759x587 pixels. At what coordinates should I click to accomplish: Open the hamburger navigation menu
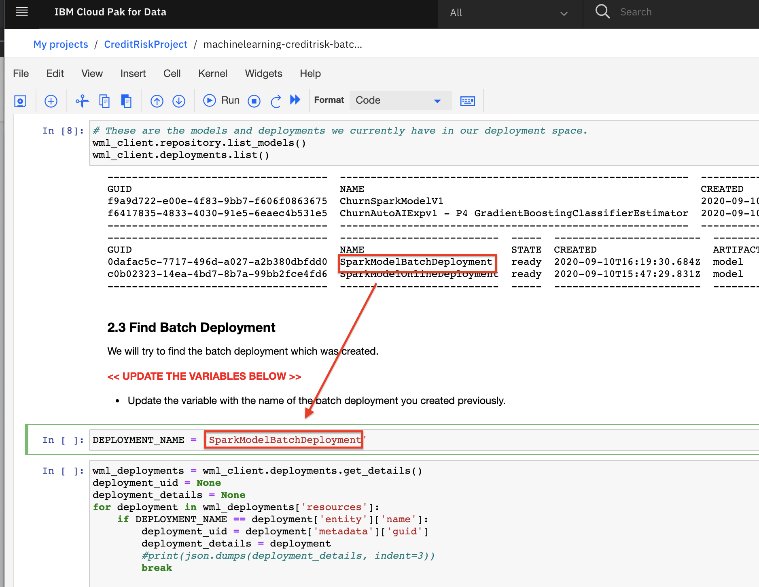[x=22, y=12]
